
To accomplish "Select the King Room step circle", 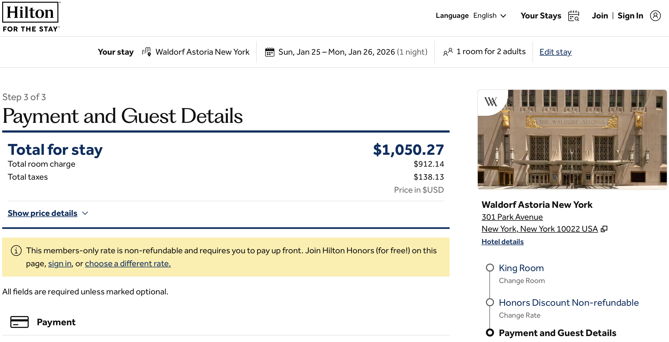I will pos(490,268).
